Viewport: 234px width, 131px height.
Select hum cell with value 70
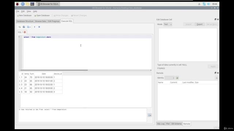[32, 78]
